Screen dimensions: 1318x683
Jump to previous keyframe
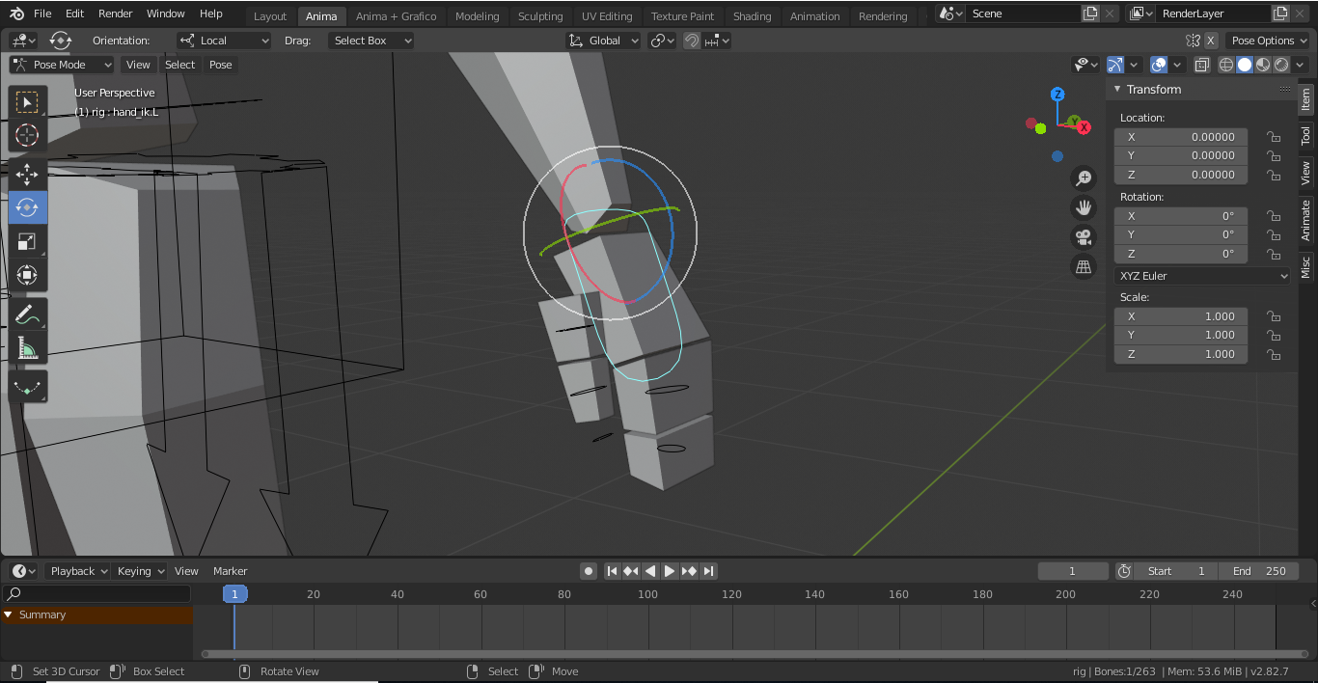pos(631,571)
